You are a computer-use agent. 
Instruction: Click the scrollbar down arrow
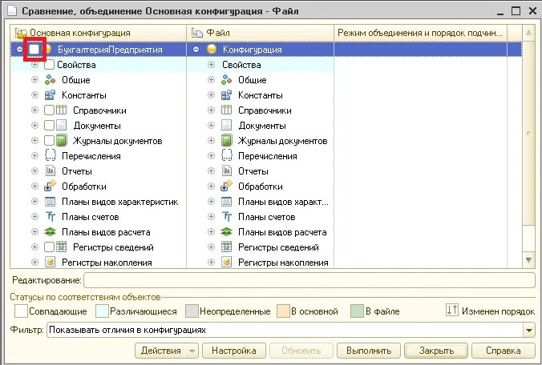[528, 260]
